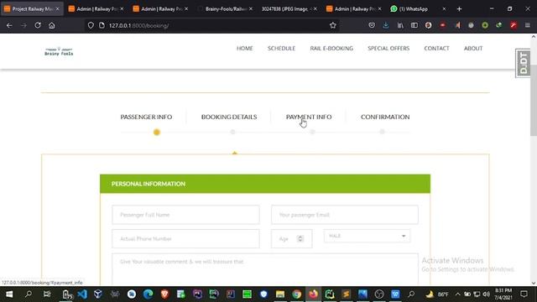537x302 pixels.
Task: Launch Visual Studio Code from taskbar
Action: pos(82,294)
